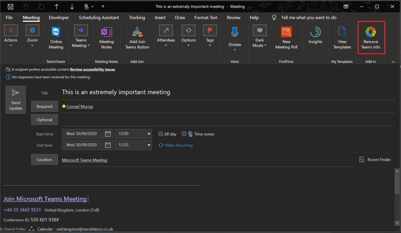Switch to the Scheduling Assistant tab
This screenshot has height=233, width=401.
click(99, 17)
